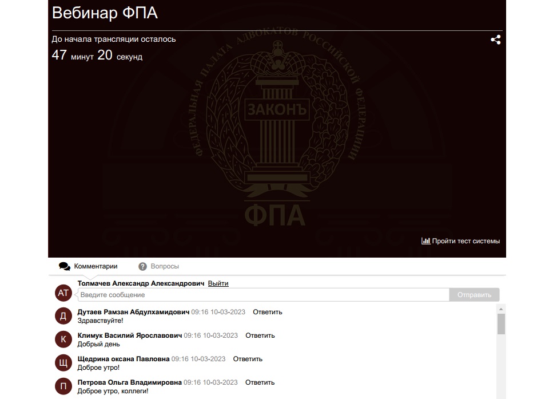
Task: Click the question mark icon next to Вопросы
Action: click(142, 266)
